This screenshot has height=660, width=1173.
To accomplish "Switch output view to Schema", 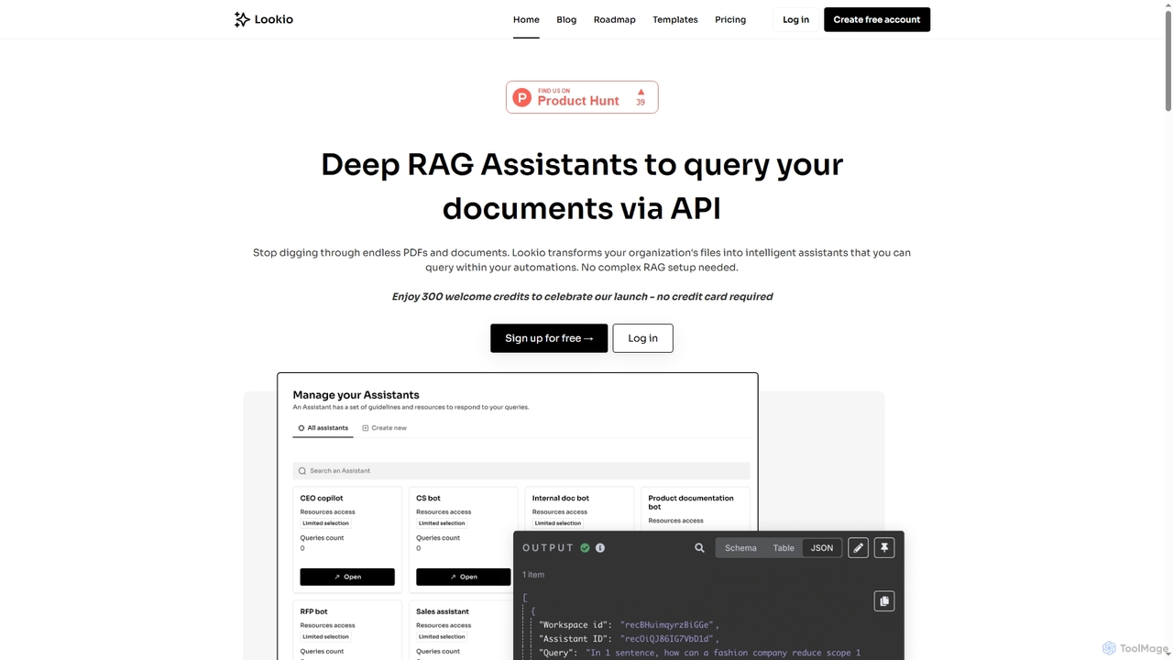I will pos(740,548).
